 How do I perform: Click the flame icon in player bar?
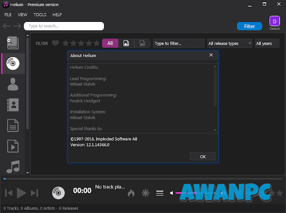pyautogui.click(x=131, y=193)
